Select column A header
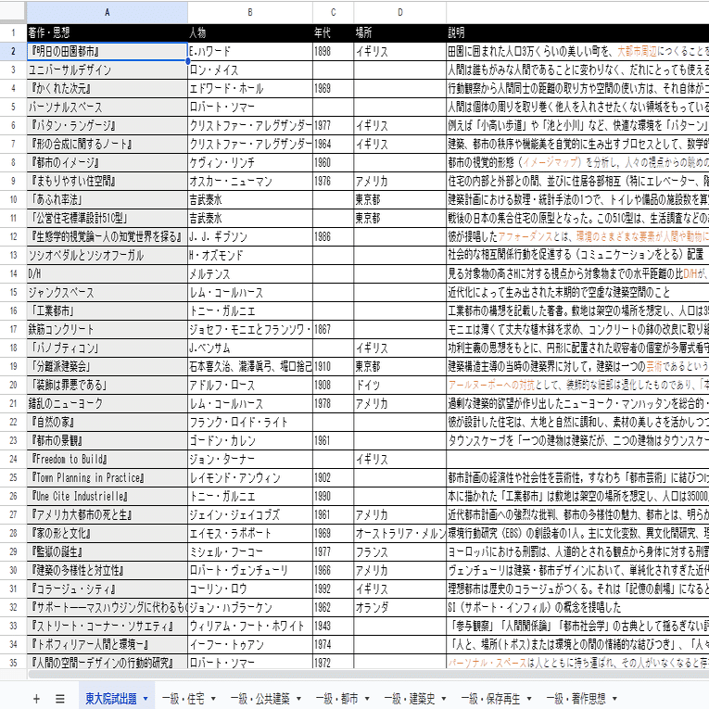The image size is (709, 709). 108,12
